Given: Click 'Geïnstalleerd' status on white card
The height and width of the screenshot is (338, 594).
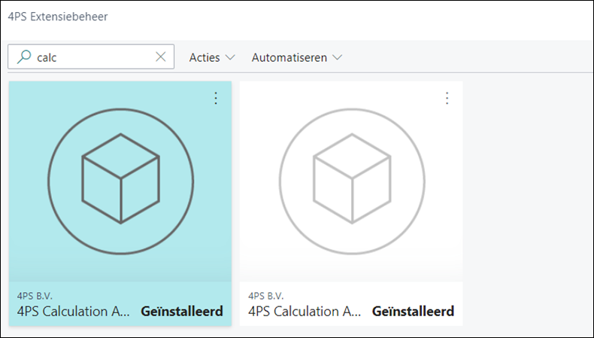Looking at the screenshot, I should [413, 312].
